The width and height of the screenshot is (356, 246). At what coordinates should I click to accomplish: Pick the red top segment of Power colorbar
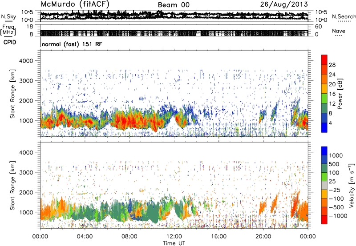click(324, 60)
